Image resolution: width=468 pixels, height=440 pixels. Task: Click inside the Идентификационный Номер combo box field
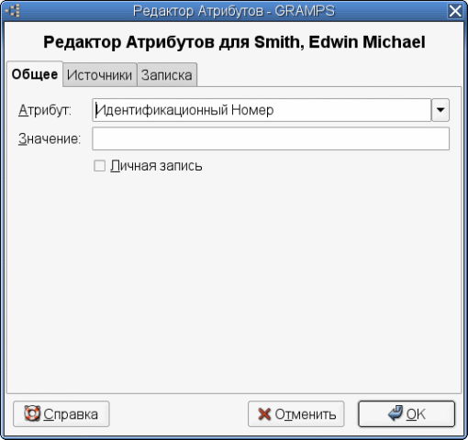[262, 110]
